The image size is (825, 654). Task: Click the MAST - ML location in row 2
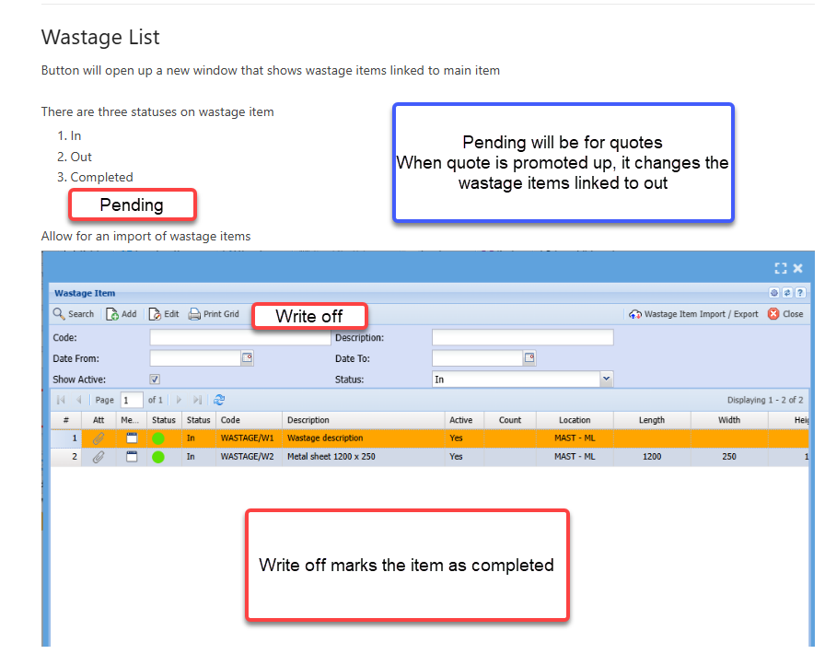[x=575, y=457]
